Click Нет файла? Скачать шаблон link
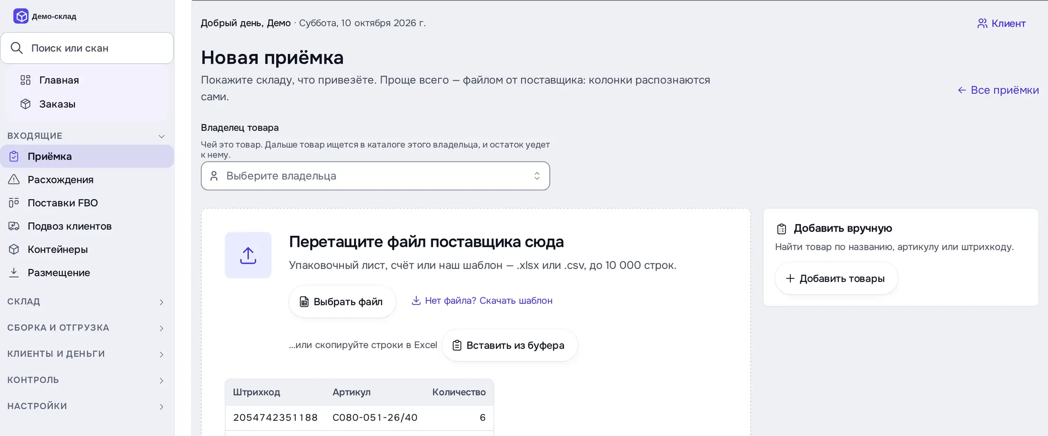Image resolution: width=1048 pixels, height=436 pixels. click(489, 300)
